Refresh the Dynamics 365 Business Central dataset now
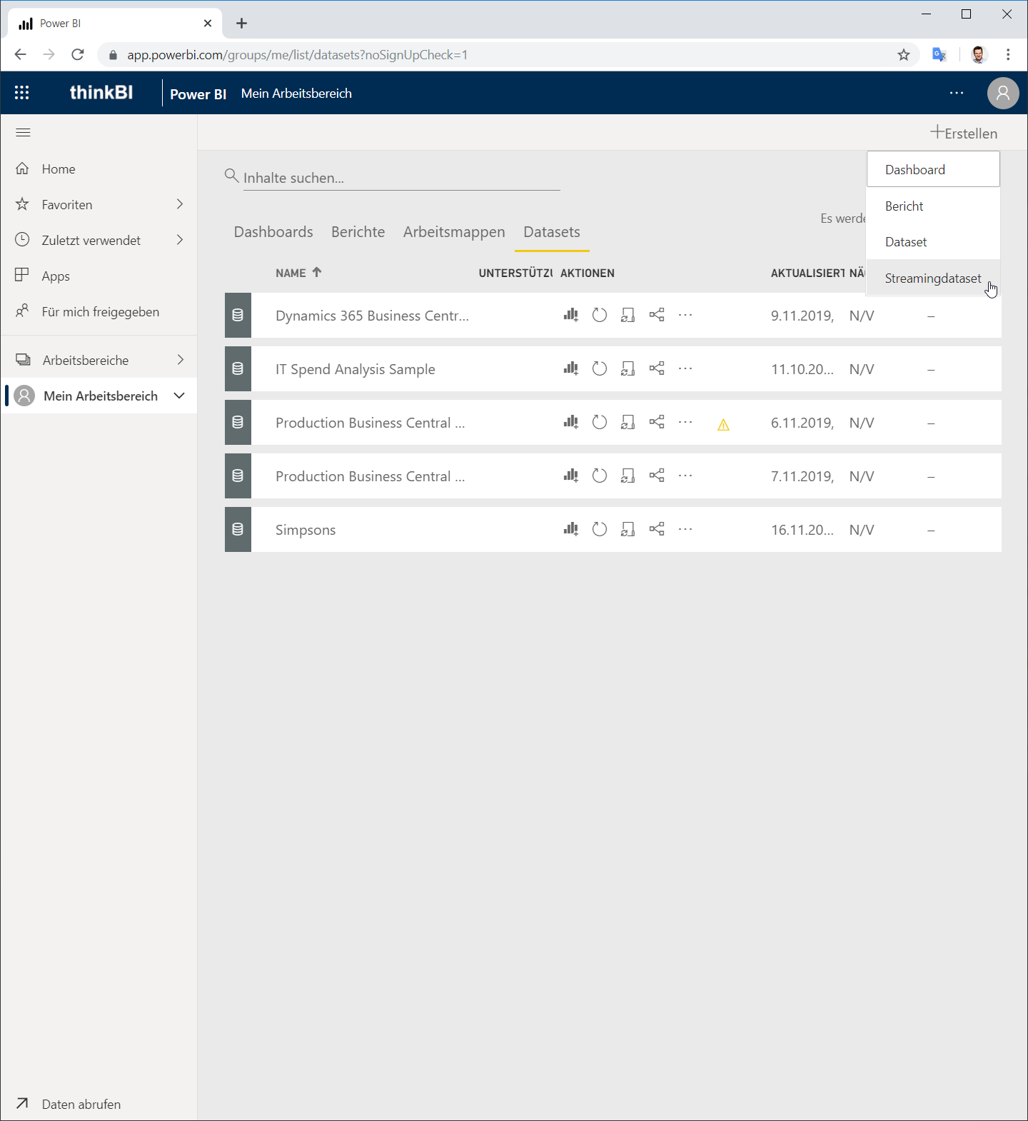The image size is (1028, 1121). [x=600, y=315]
